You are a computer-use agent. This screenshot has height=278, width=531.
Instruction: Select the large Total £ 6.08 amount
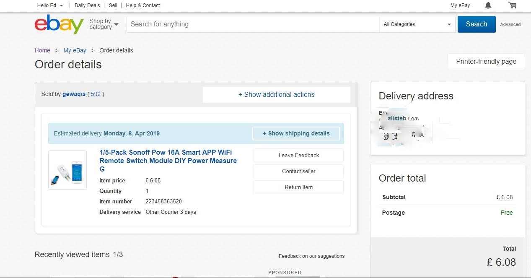point(501,262)
